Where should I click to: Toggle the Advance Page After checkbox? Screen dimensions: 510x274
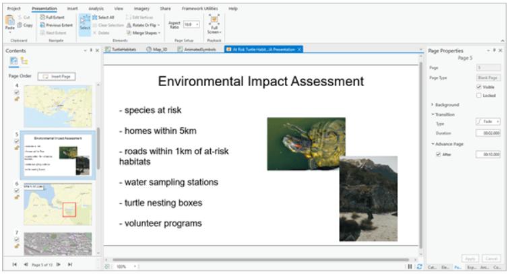coord(438,154)
